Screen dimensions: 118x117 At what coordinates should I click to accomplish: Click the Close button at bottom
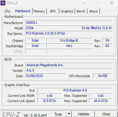(106, 114)
